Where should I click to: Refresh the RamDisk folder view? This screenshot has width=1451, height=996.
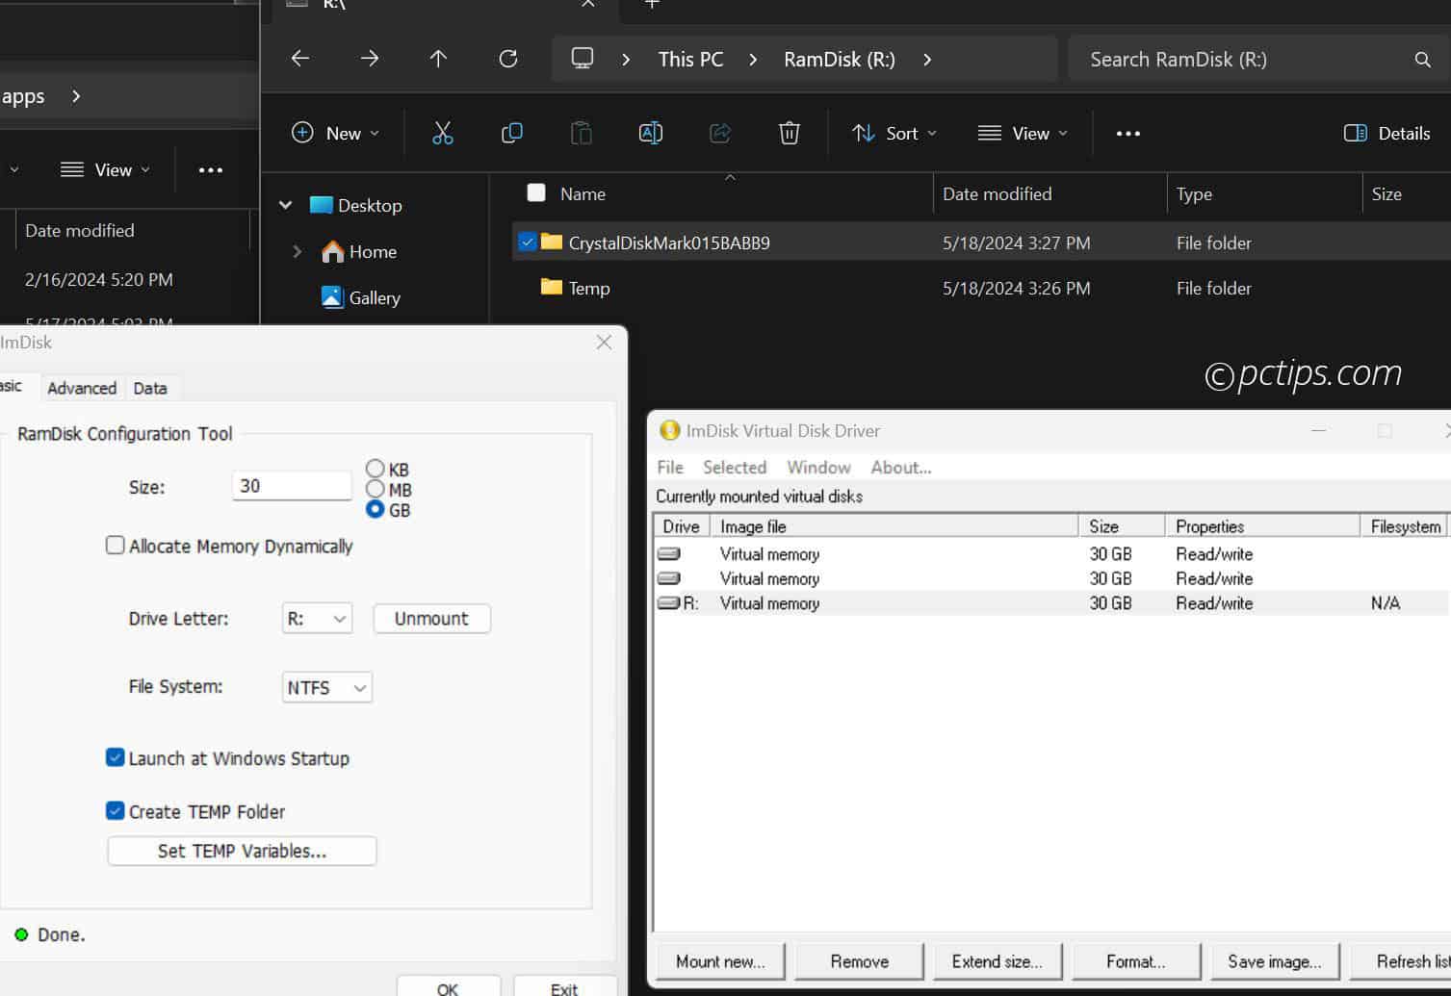coord(508,59)
